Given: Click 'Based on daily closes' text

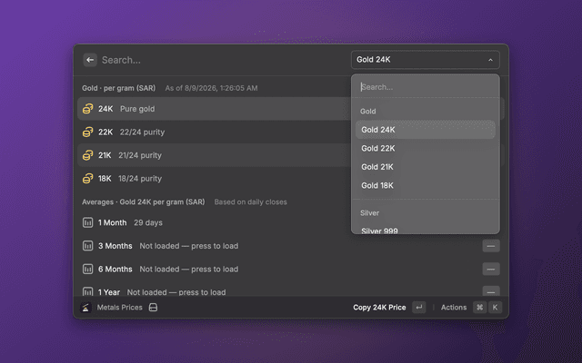Looking at the screenshot, I should click(x=251, y=201).
